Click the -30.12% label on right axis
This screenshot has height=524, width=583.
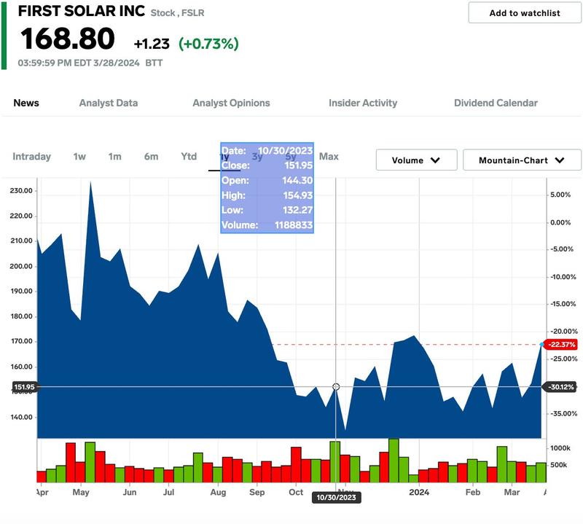[x=561, y=387]
